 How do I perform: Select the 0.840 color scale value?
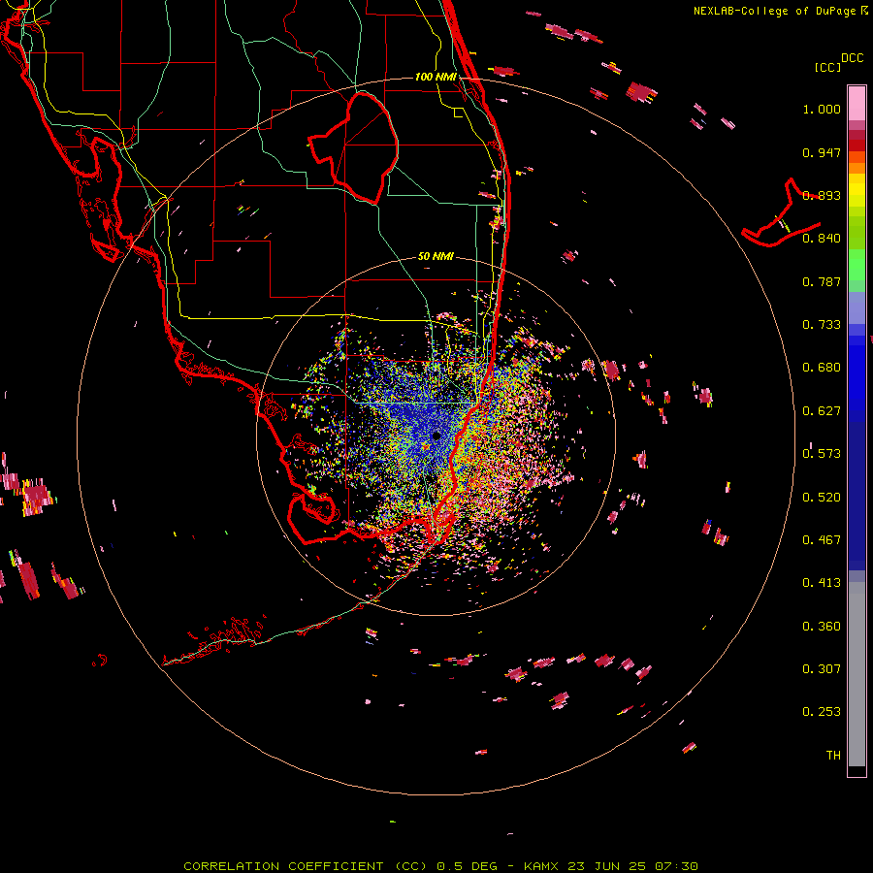click(822, 239)
